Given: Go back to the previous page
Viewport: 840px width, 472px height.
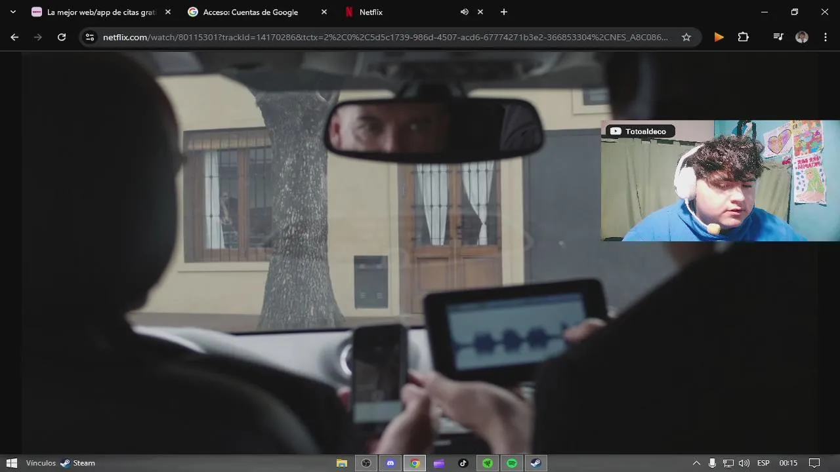Looking at the screenshot, I should [x=14, y=37].
